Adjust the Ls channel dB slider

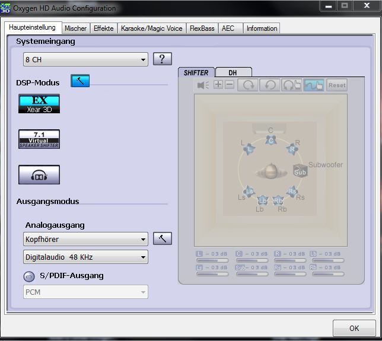click(212, 274)
